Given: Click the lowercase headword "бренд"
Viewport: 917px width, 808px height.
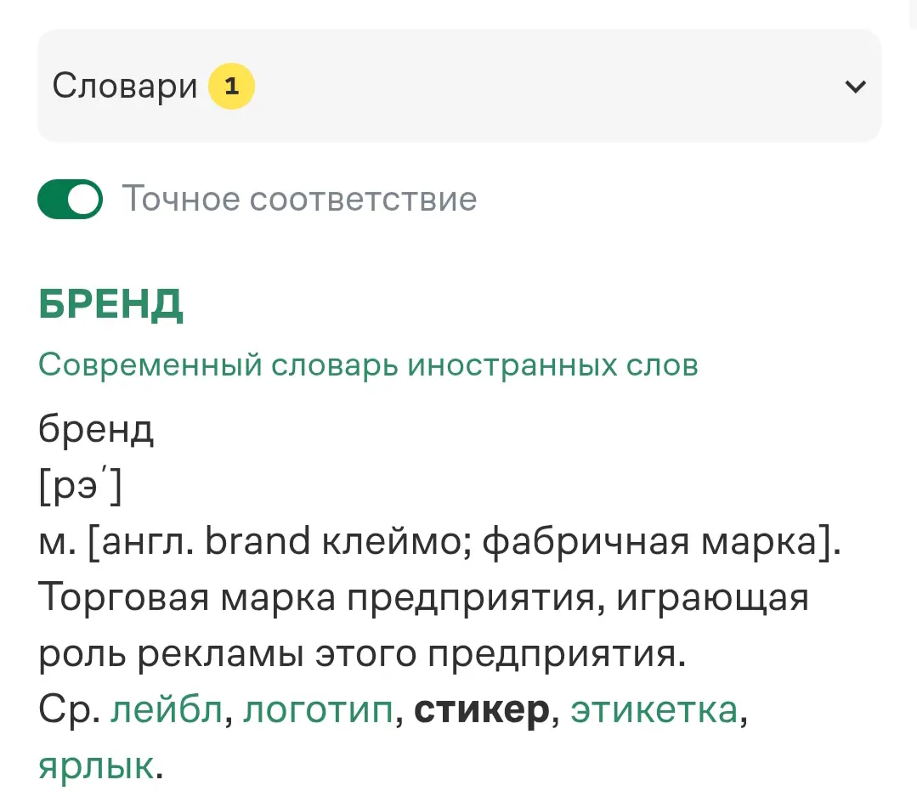Looking at the screenshot, I should pos(95,429).
